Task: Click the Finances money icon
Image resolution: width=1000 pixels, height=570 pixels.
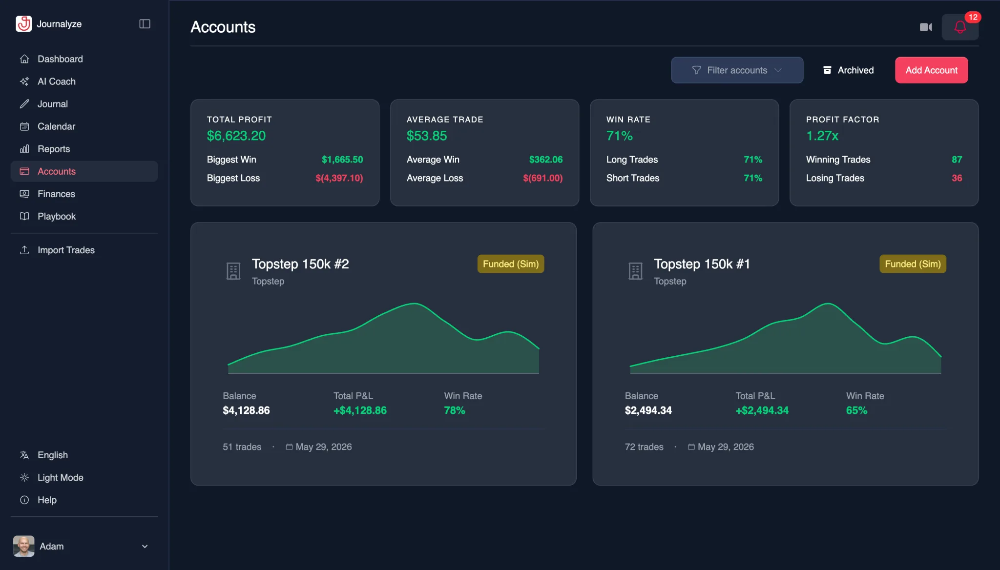Action: point(24,194)
